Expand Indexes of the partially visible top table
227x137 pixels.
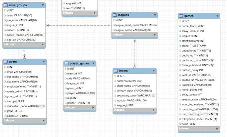click(95, 13)
